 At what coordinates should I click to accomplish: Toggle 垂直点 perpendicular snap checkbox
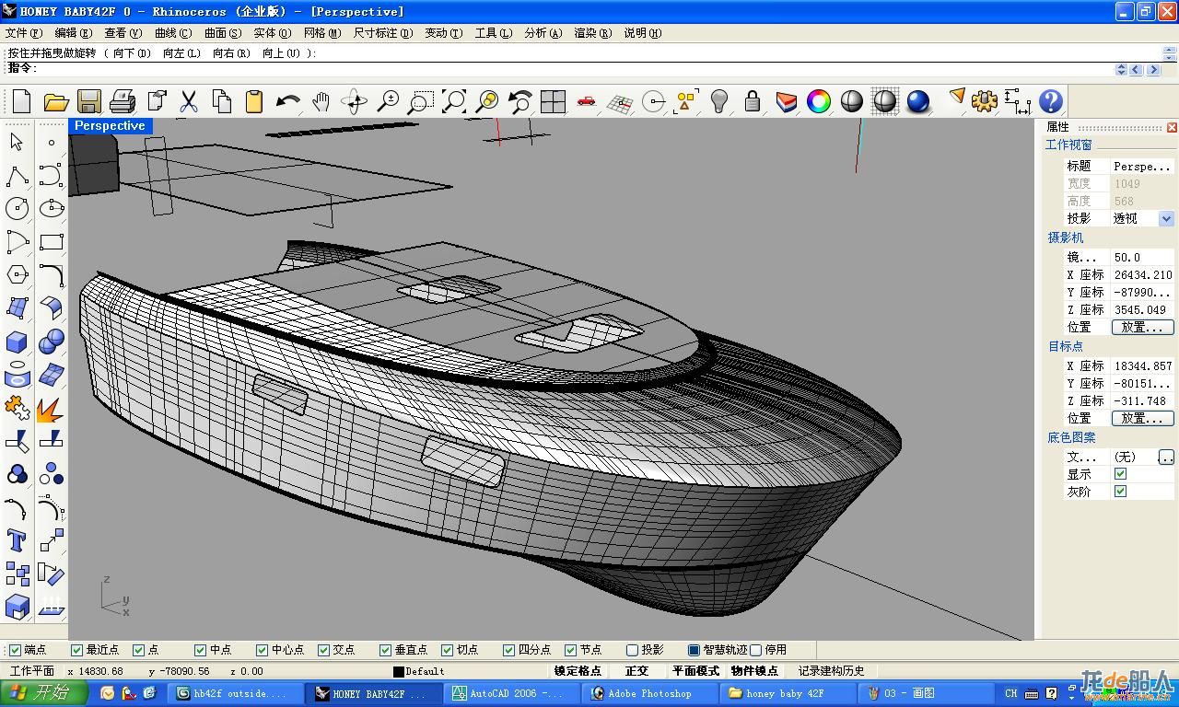point(386,650)
